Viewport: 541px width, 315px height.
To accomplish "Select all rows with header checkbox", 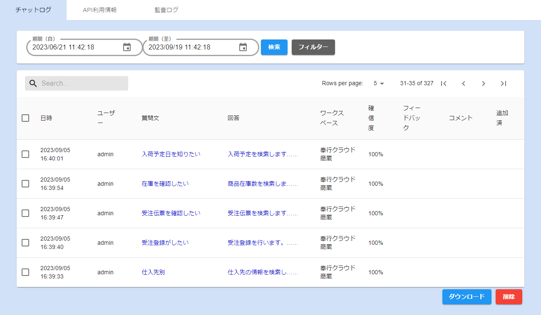I will click(25, 118).
